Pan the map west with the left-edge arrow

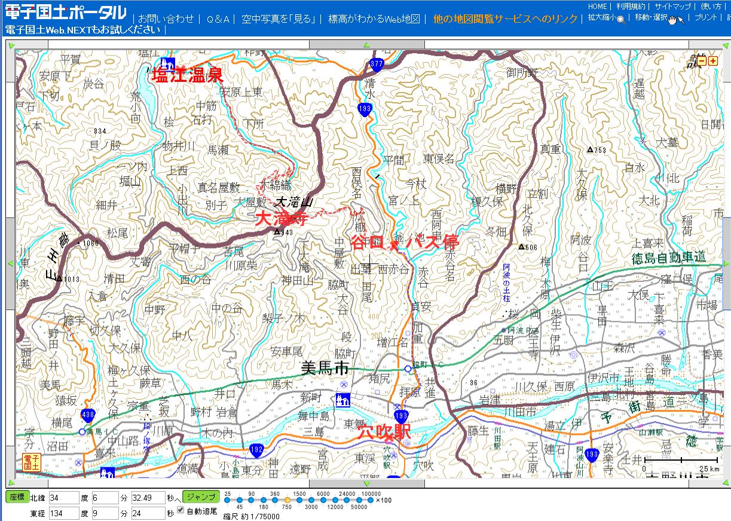(x=10, y=263)
